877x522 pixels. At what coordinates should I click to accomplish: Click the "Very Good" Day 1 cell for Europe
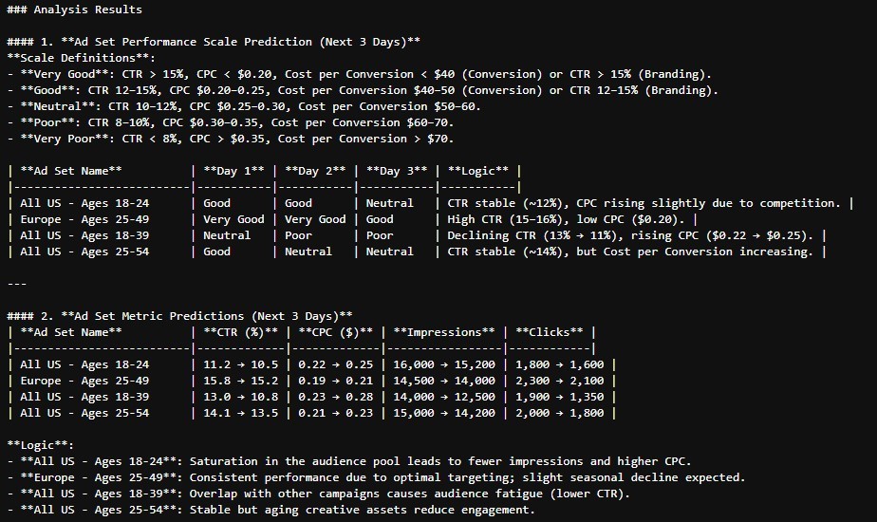pyautogui.click(x=233, y=220)
